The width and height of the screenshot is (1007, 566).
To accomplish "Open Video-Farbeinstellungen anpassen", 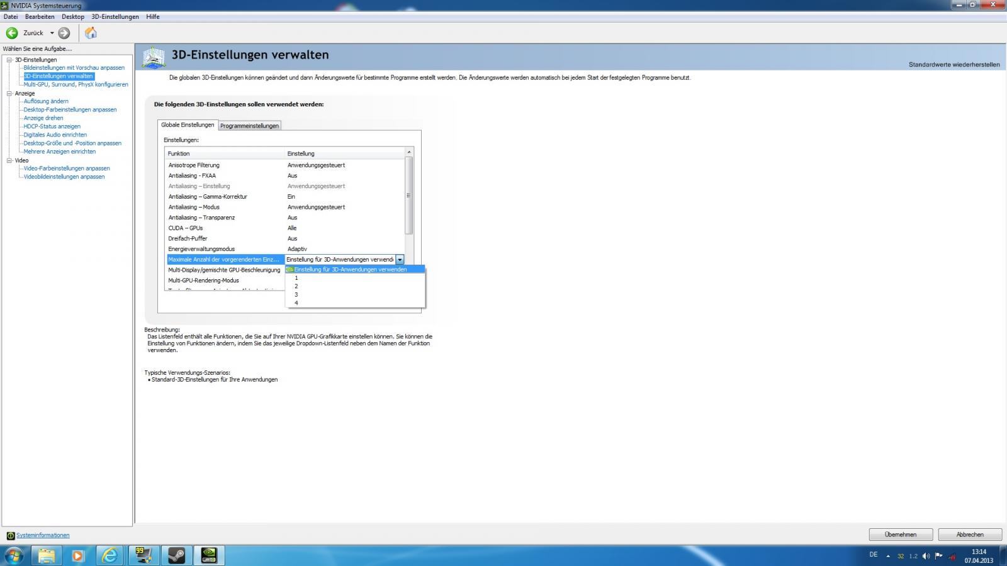I will coord(67,169).
